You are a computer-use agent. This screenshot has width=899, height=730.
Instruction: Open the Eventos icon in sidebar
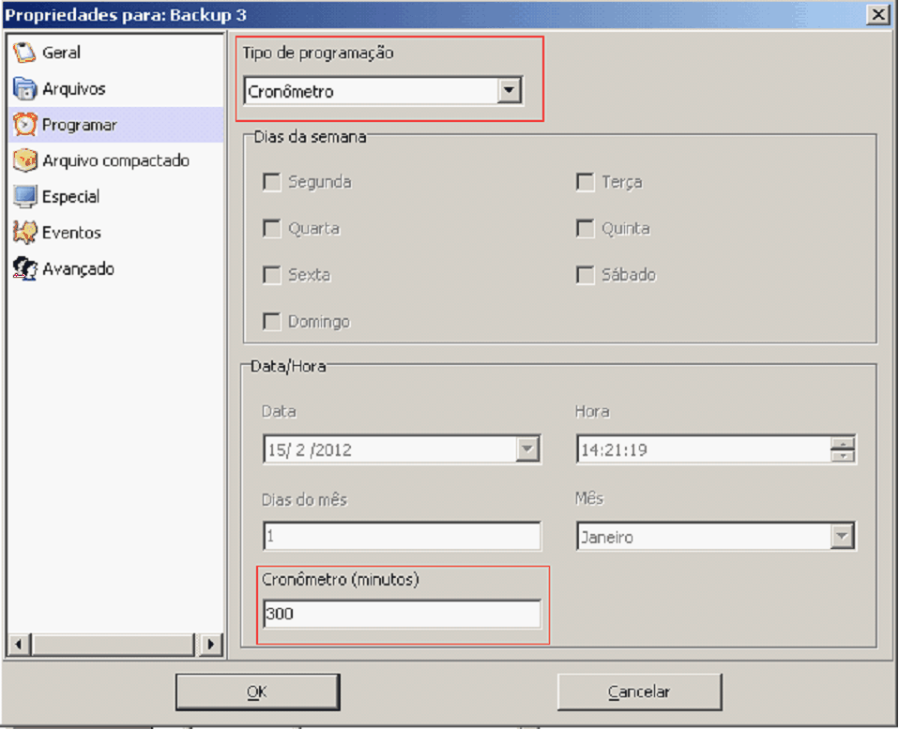pos(24,233)
